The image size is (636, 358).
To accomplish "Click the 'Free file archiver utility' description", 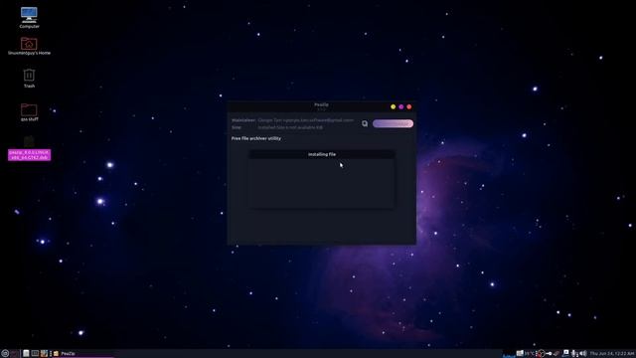I will (256, 138).
